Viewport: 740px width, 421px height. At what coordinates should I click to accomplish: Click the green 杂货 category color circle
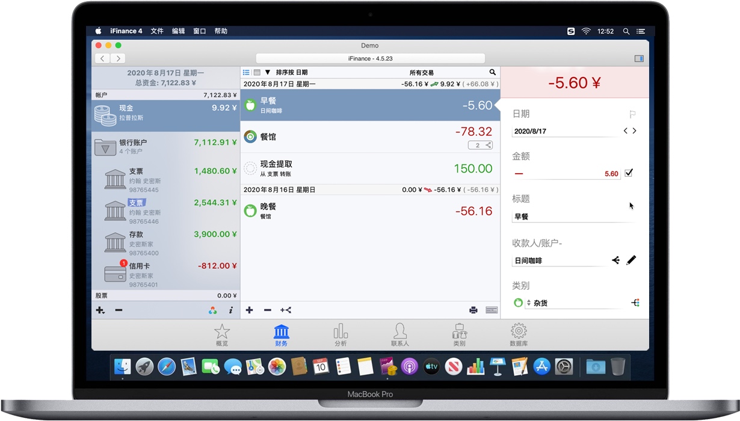click(x=518, y=303)
